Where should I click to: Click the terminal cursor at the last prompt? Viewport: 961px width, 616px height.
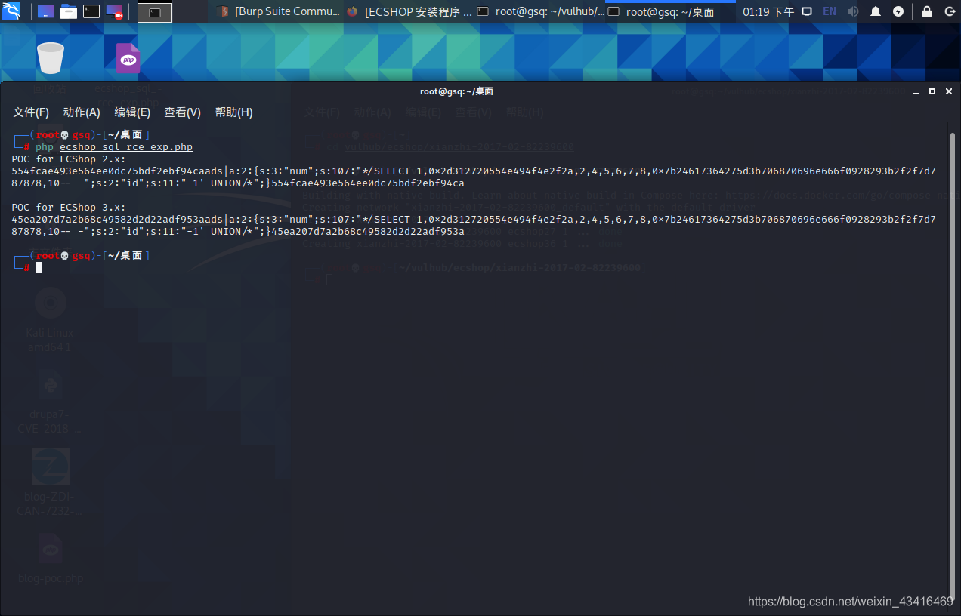pyautogui.click(x=39, y=268)
